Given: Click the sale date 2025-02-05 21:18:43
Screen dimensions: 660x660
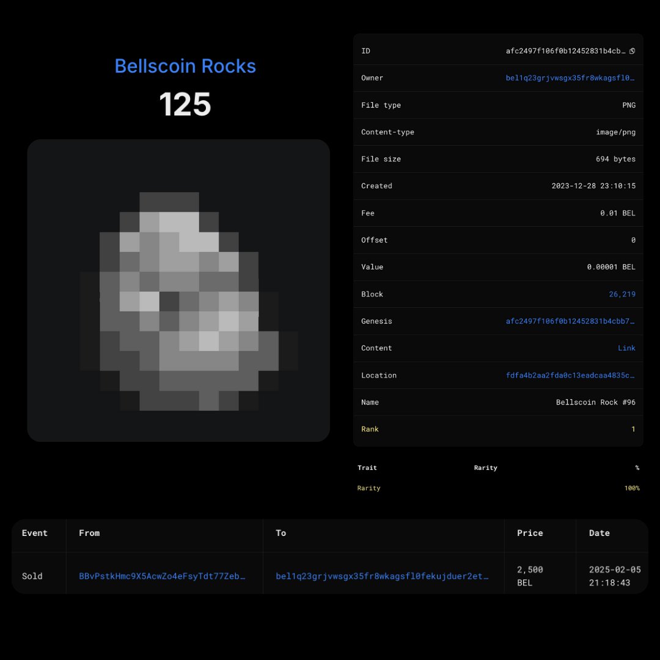Looking at the screenshot, I should pos(615,576).
